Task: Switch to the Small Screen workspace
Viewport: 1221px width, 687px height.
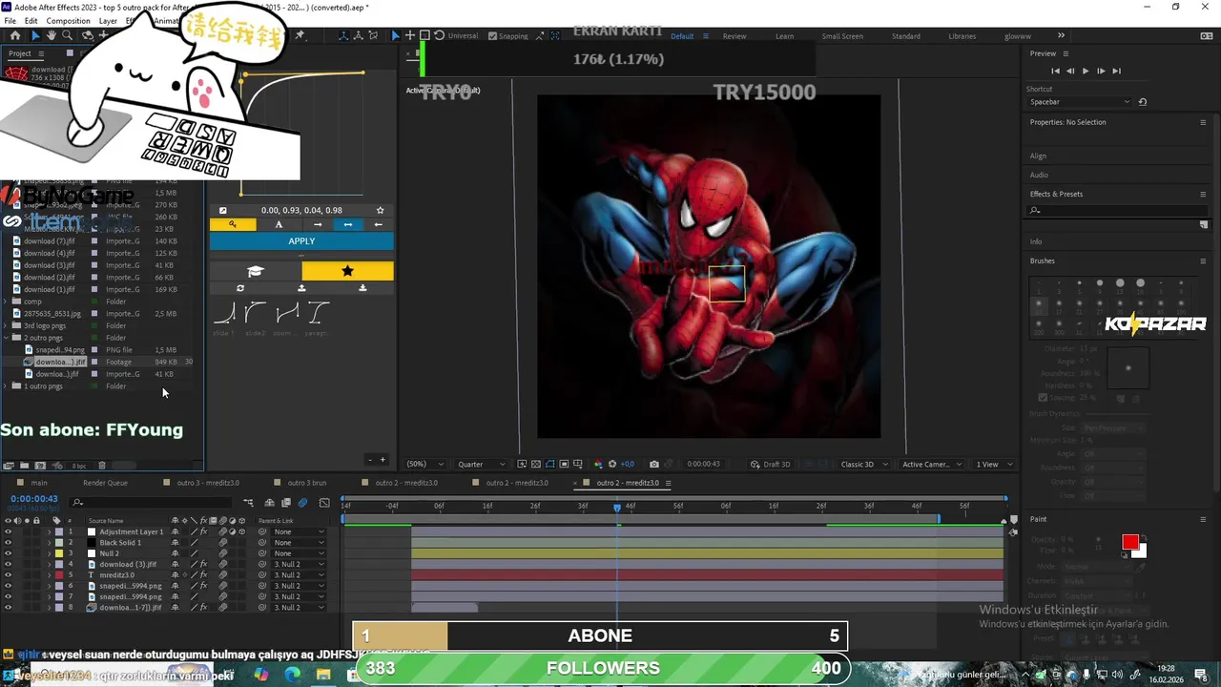Action: [842, 36]
